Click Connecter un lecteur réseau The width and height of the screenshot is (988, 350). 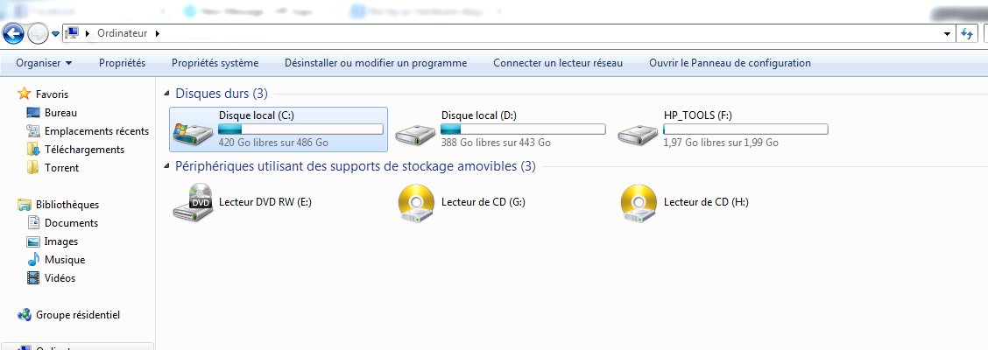[558, 63]
